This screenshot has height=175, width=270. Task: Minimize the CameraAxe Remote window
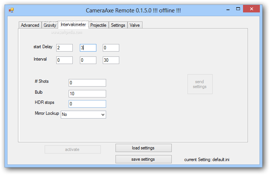pos(228,10)
